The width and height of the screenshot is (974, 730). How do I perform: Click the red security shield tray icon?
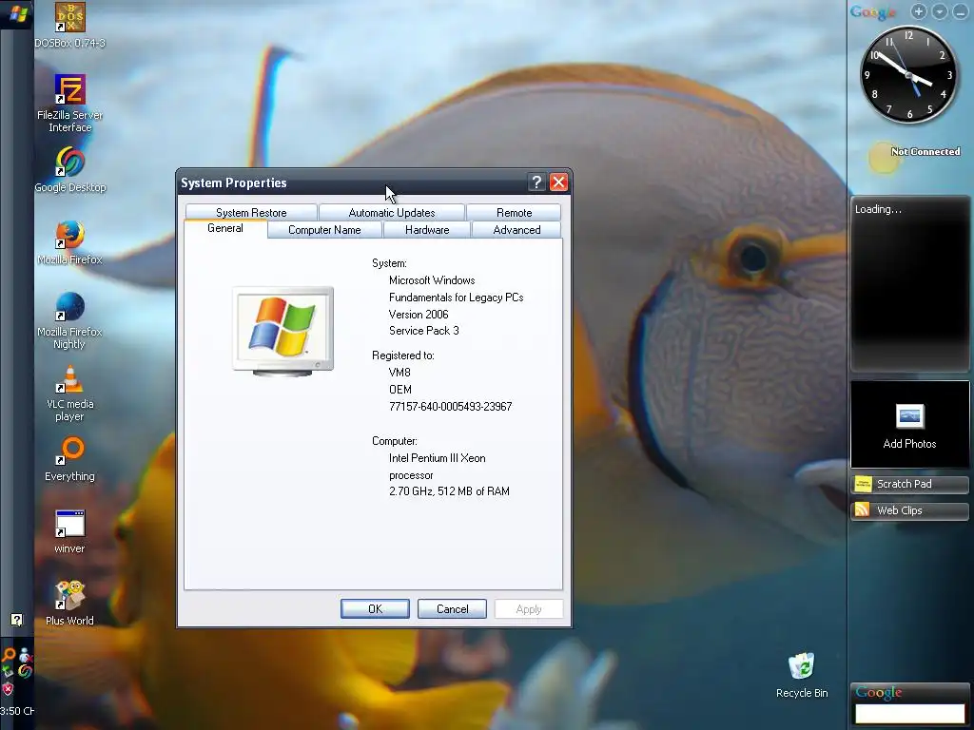(8, 689)
